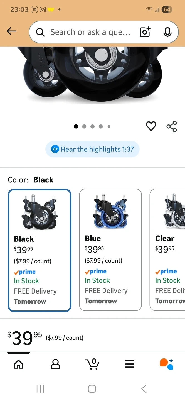Tap the main product image
This screenshot has width=185, height=401.
pos(92,75)
